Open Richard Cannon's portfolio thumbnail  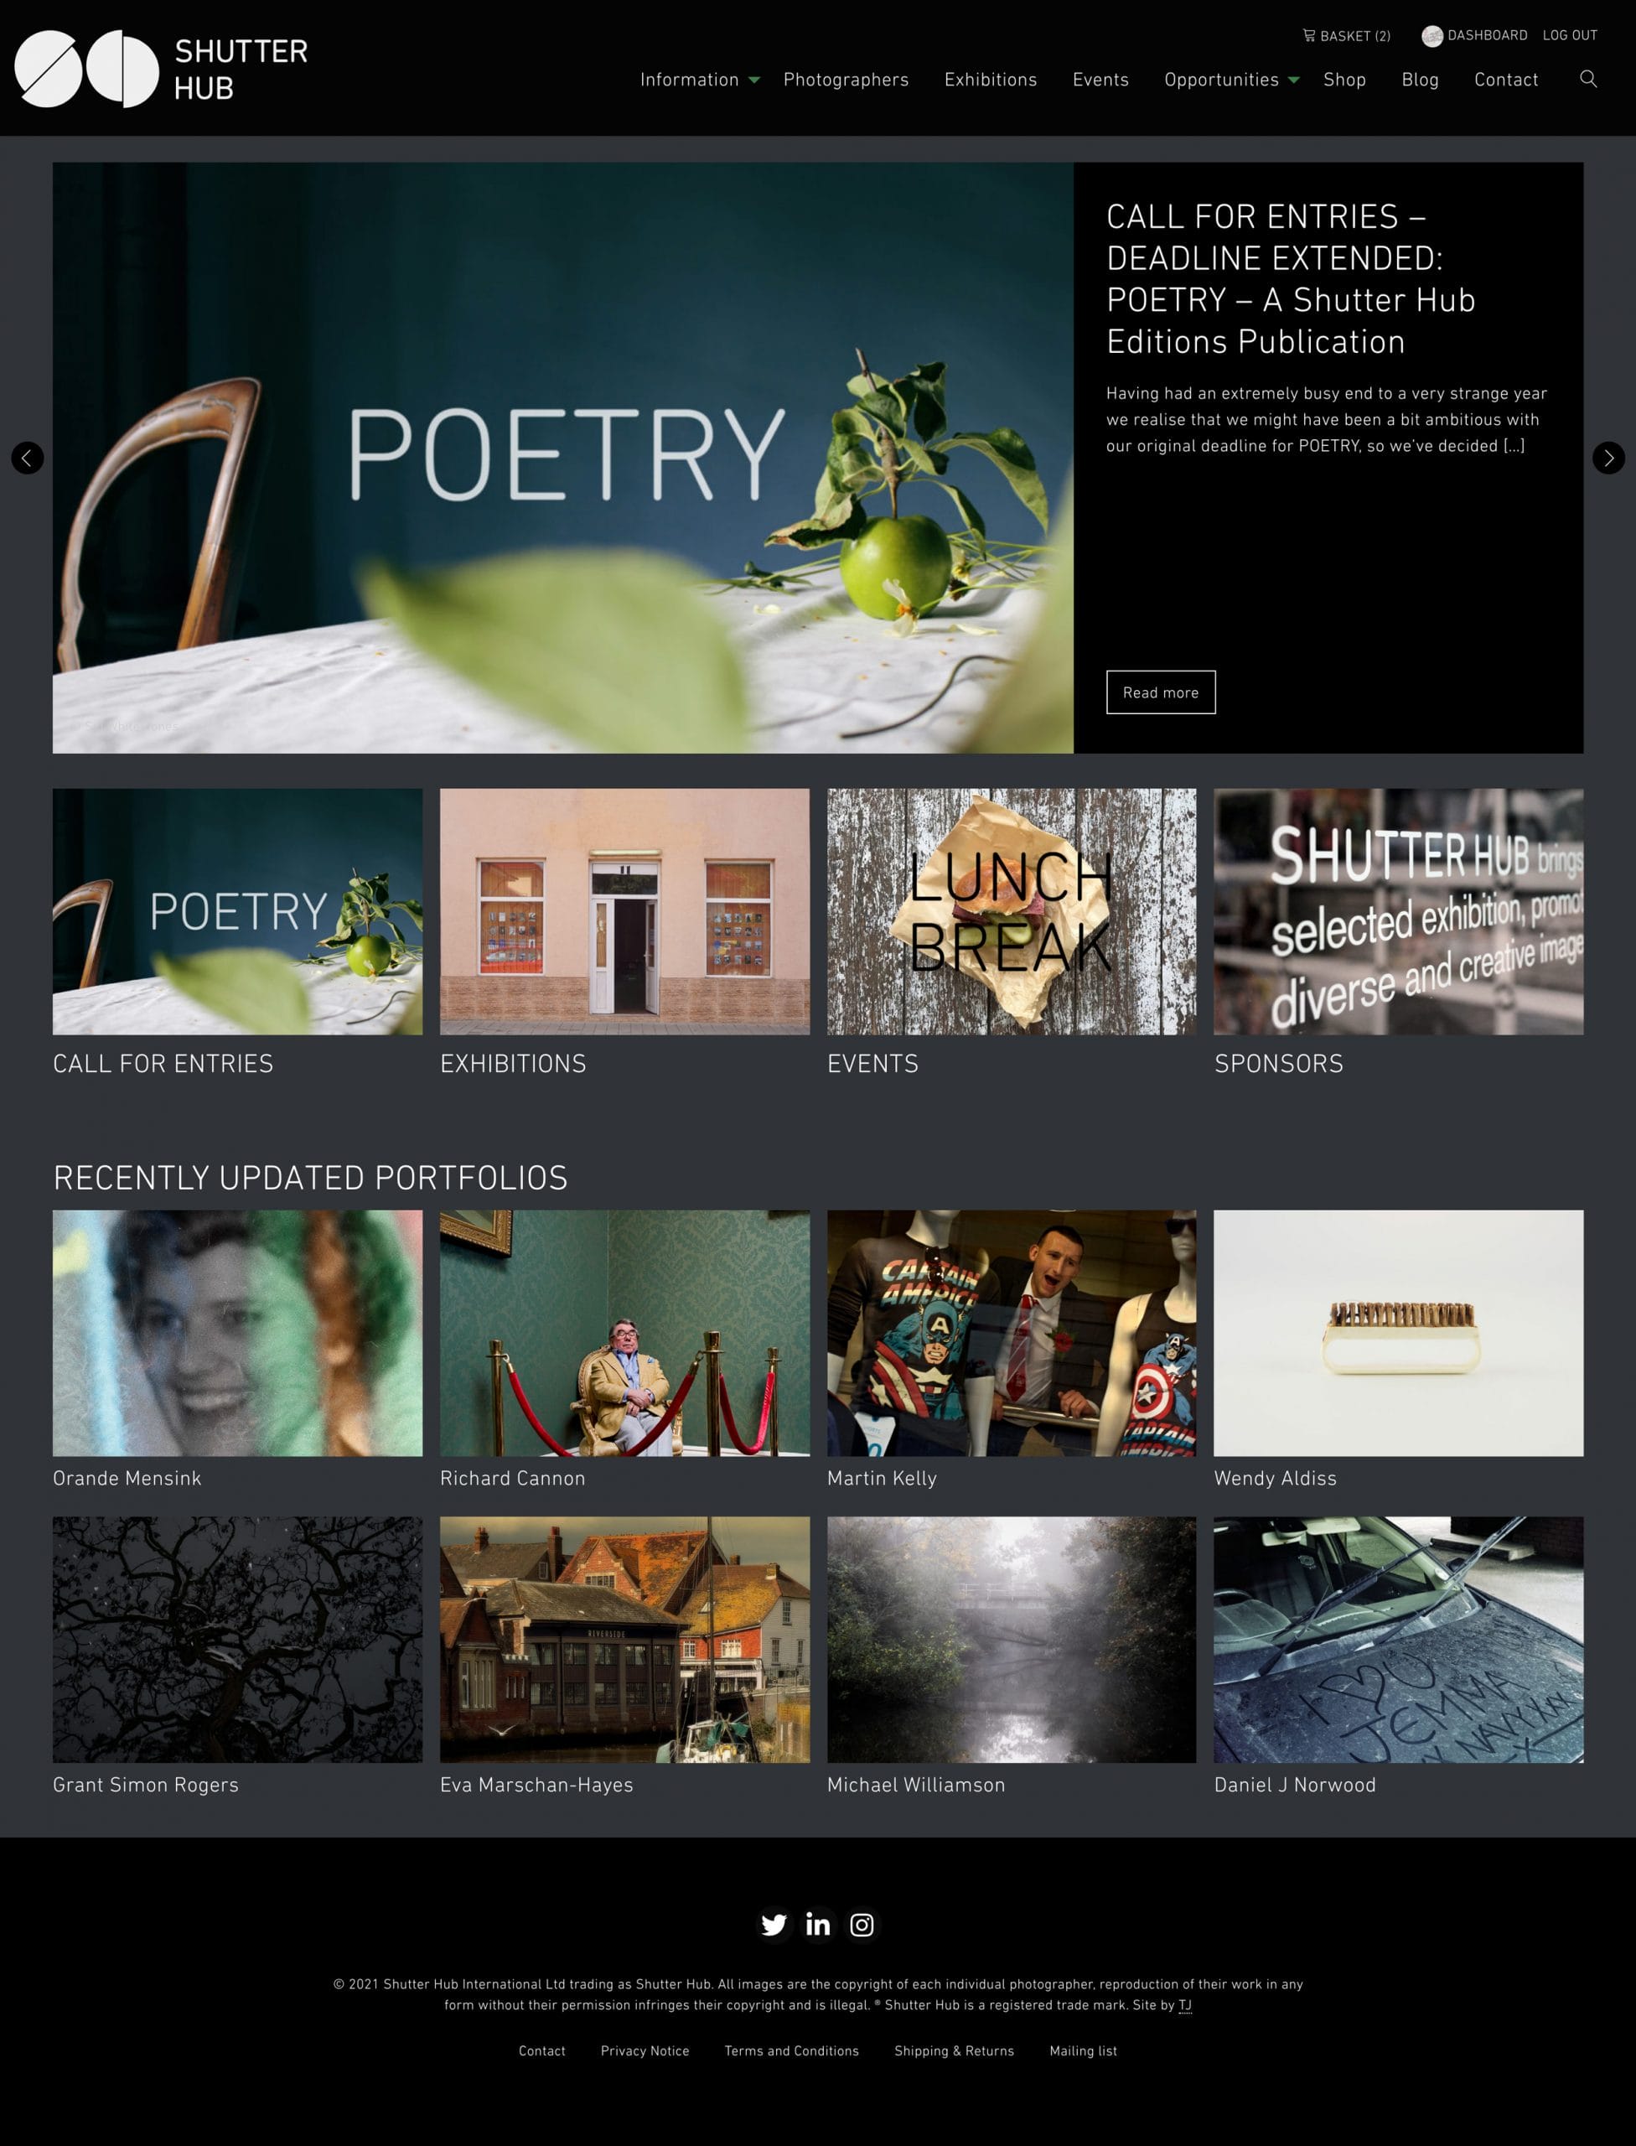(x=624, y=1333)
